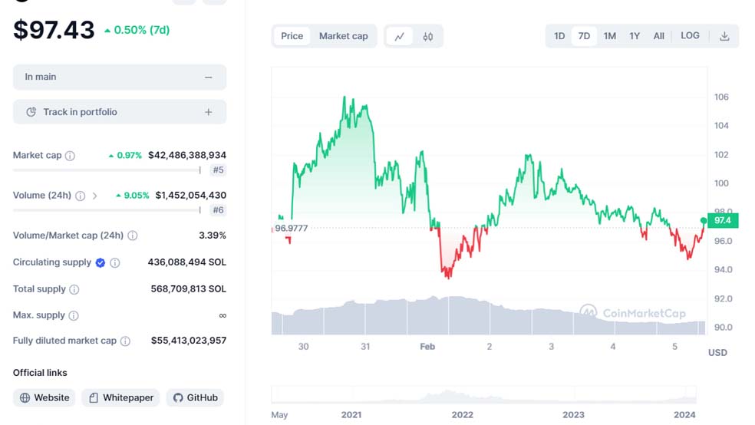755x425 pixels.
Task: Click the 2022 range timeline navigator
Action: click(x=462, y=397)
